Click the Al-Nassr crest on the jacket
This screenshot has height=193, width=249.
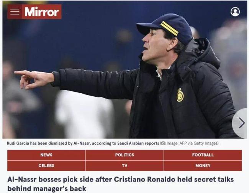pos(180,95)
